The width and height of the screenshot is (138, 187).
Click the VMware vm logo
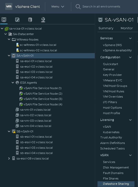point(9,7)
